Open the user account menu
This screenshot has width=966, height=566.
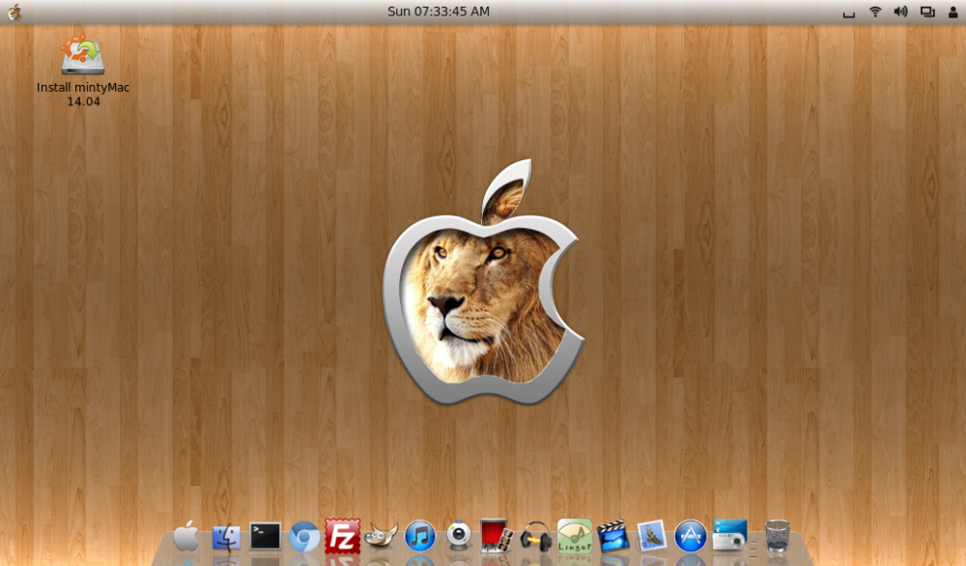point(952,12)
